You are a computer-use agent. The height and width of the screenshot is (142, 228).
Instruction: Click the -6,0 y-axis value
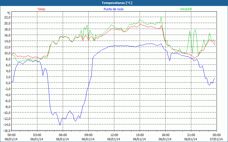point(8,101)
